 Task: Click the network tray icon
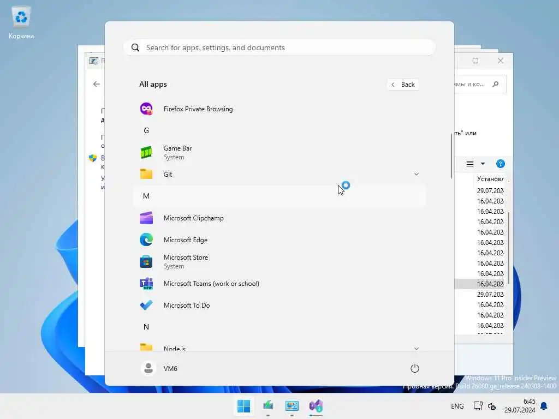[x=478, y=406]
